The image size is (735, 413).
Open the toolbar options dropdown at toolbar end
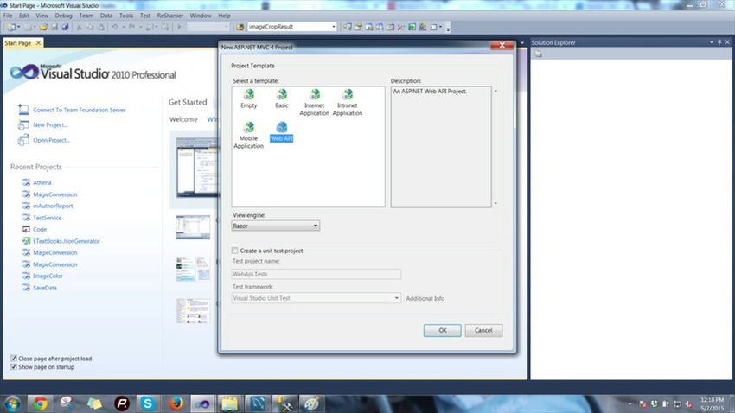pyautogui.click(x=448, y=29)
